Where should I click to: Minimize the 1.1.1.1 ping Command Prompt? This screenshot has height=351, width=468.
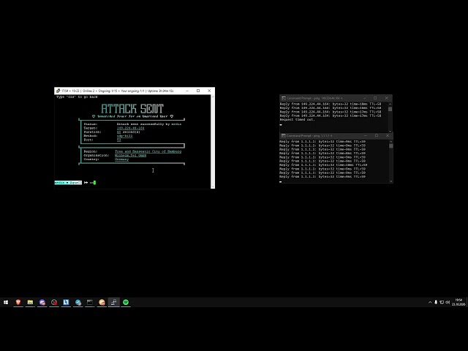366,135
